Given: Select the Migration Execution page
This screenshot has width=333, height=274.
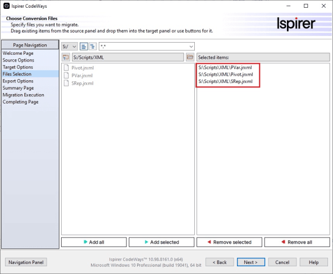Looking at the screenshot, I should [23, 95].
